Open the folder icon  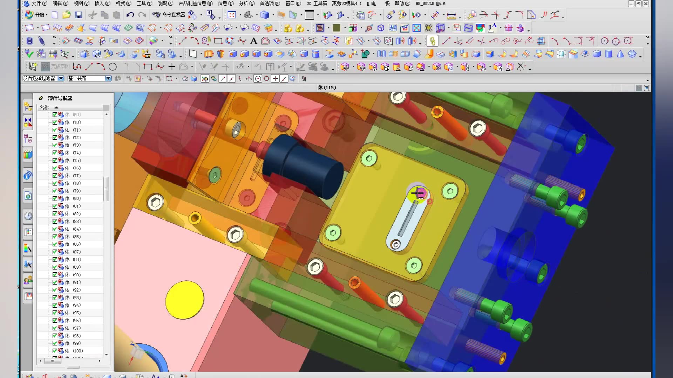pyautogui.click(x=67, y=15)
